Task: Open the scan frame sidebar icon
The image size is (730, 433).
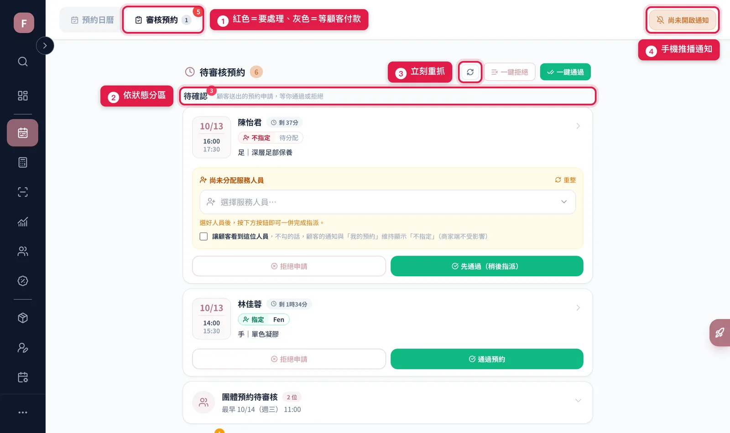Action: click(23, 192)
